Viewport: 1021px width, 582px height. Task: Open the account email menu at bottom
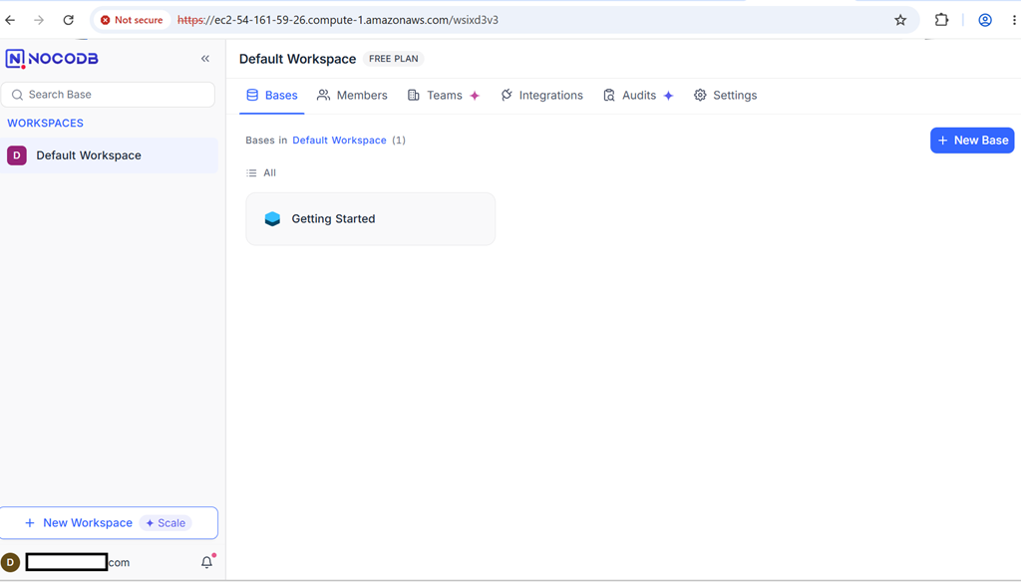78,562
